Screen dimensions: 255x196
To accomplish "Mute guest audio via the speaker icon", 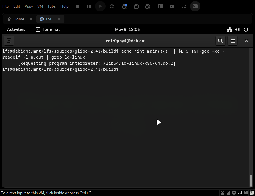I will pos(237,29).
